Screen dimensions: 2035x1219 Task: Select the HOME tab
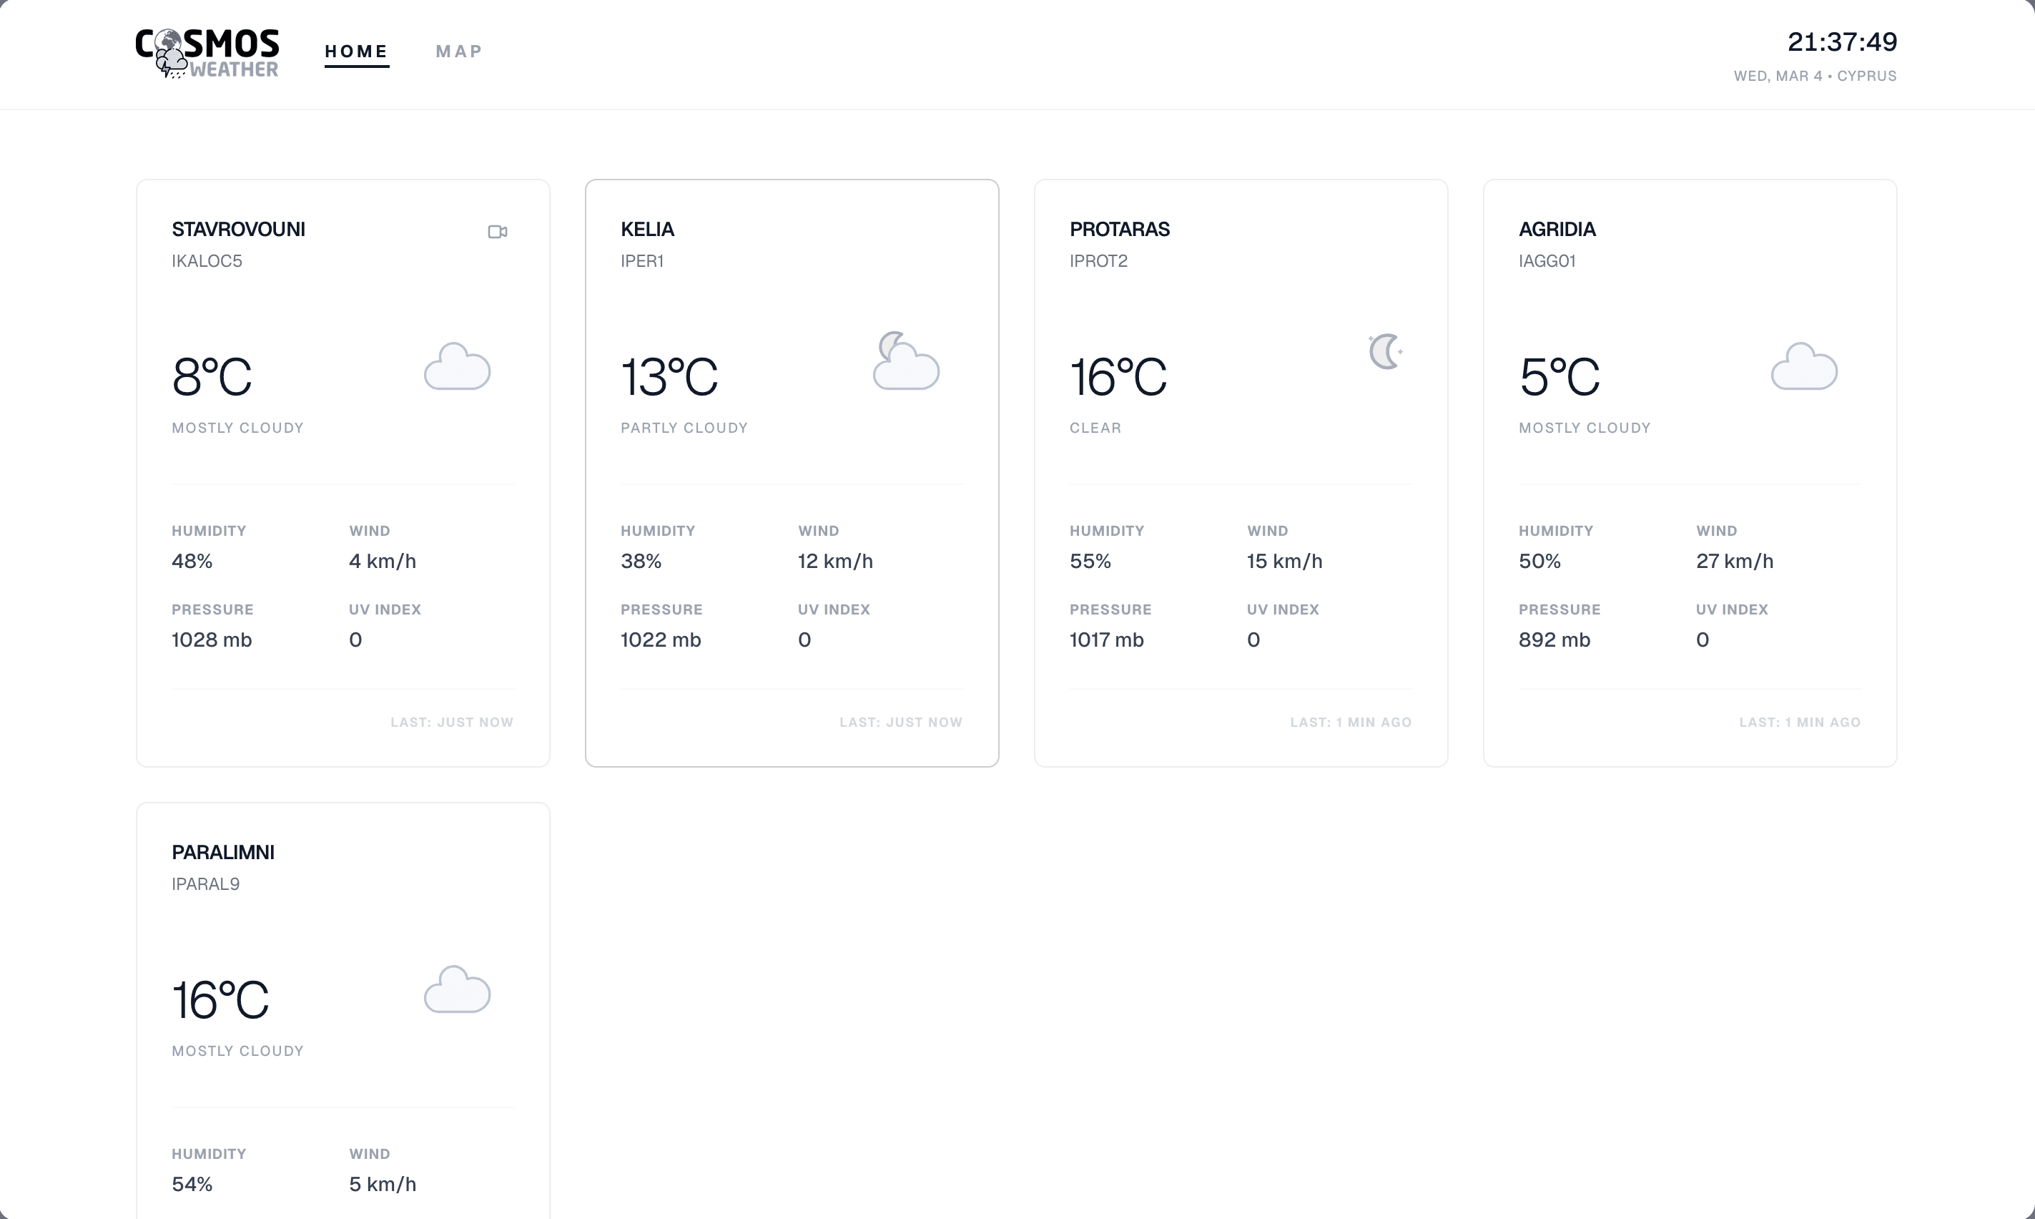(x=356, y=51)
